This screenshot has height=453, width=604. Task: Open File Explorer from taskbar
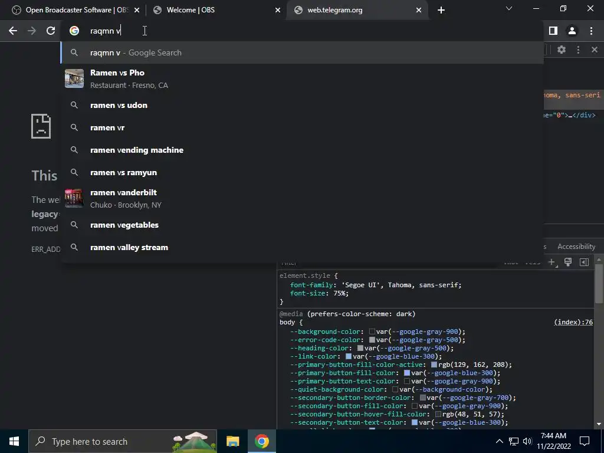click(232, 441)
